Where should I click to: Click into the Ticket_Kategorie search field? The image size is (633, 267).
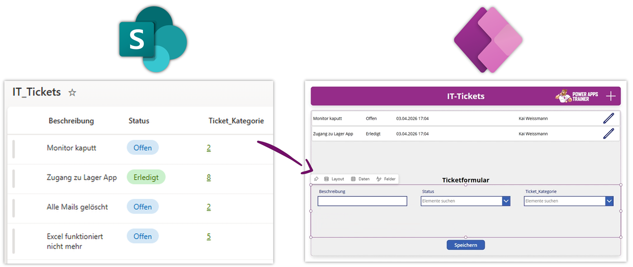click(565, 201)
